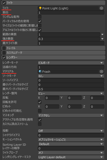Screen dimensions: 107x160
Task: Click the 範囲の乗数 value field
Action: click(x=69, y=34)
